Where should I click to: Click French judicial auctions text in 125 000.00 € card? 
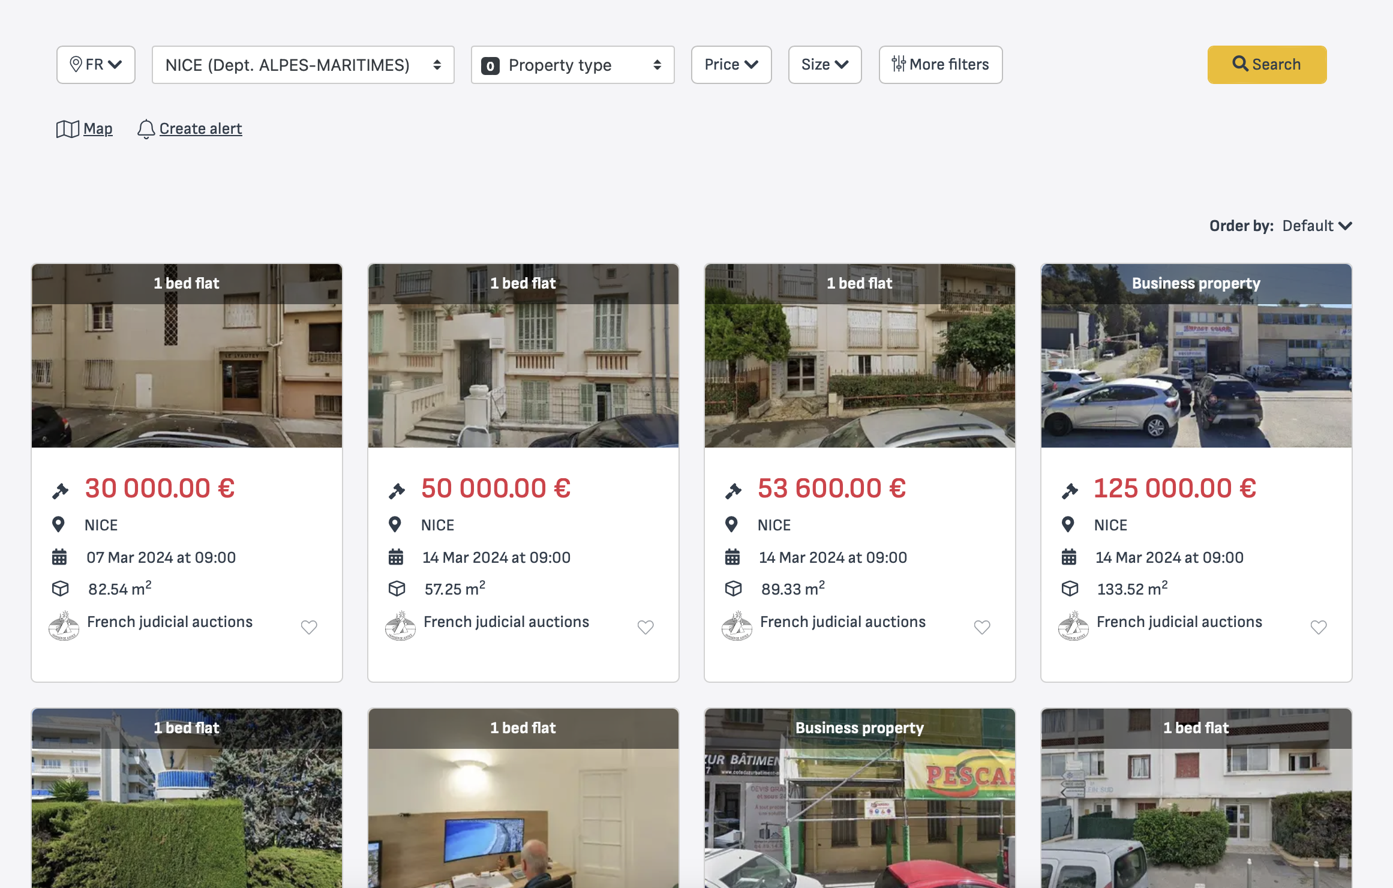point(1179,622)
